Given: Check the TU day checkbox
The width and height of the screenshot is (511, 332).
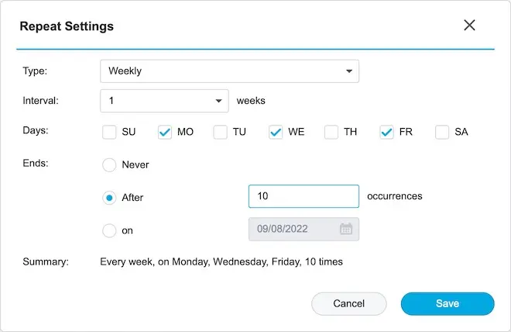Looking at the screenshot, I should coord(220,133).
